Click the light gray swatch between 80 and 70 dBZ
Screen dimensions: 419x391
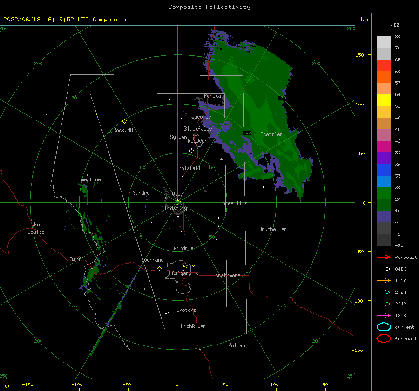pyautogui.click(x=384, y=42)
